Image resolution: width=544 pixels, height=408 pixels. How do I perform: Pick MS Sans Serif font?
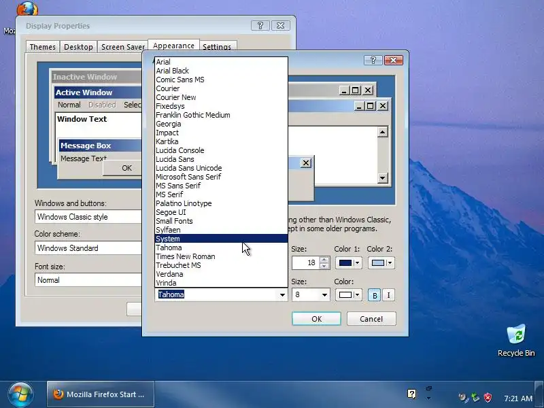point(221,186)
